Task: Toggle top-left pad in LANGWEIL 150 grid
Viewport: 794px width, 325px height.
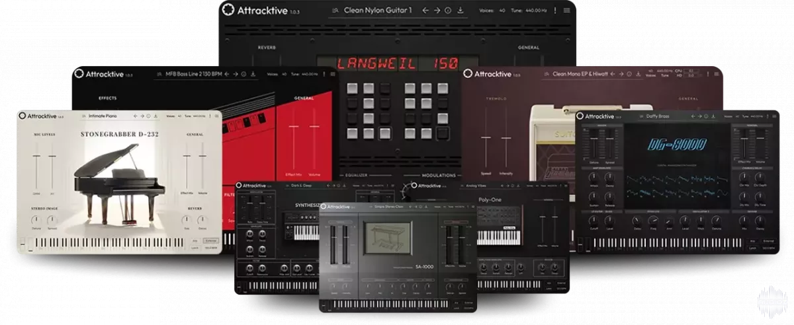Action: pyautogui.click(x=351, y=88)
